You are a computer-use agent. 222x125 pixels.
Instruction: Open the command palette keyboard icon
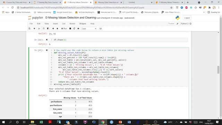pyautogui.click(x=101, y=28)
